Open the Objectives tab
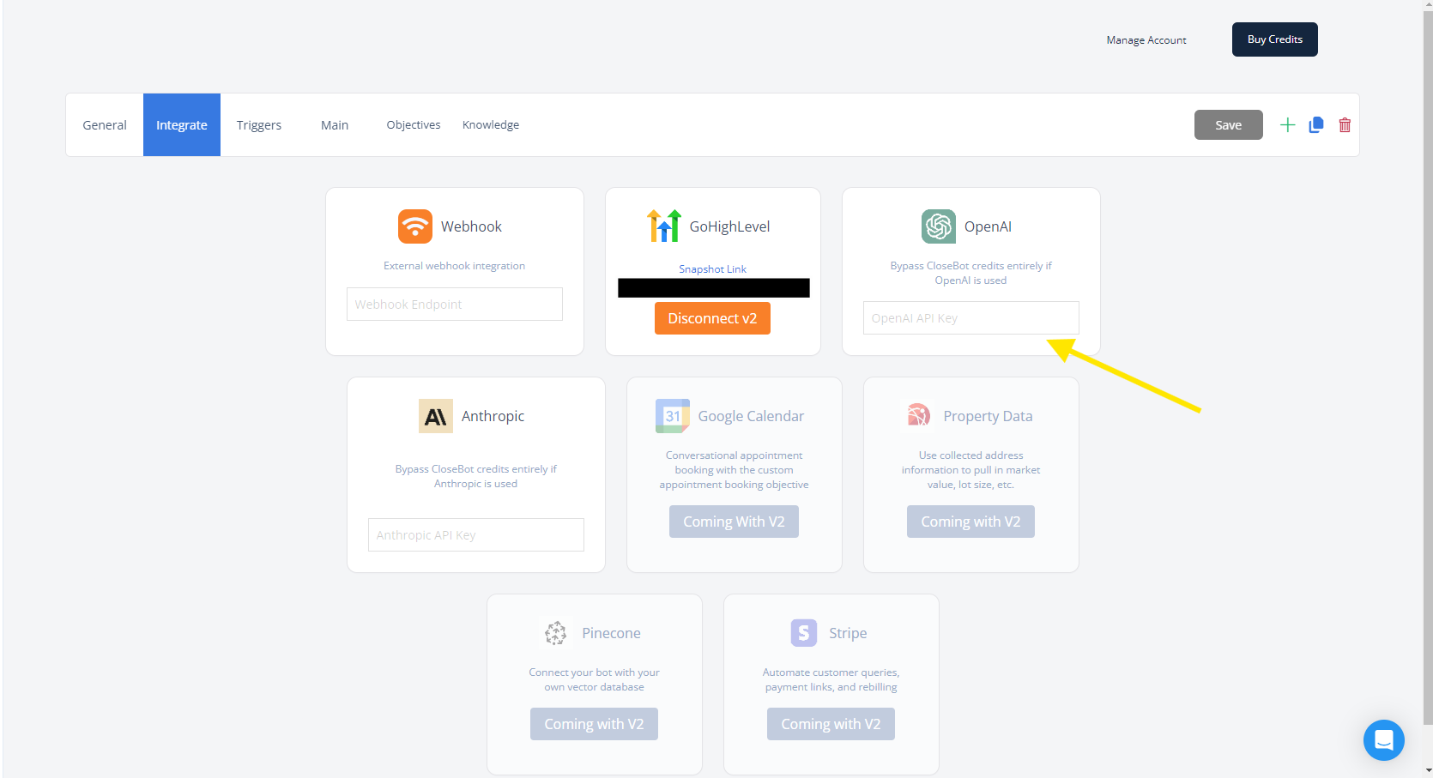The image size is (1433, 778). pos(414,125)
